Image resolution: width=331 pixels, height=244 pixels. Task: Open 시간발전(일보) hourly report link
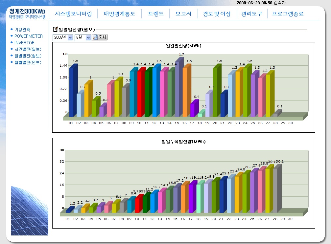[28, 49]
